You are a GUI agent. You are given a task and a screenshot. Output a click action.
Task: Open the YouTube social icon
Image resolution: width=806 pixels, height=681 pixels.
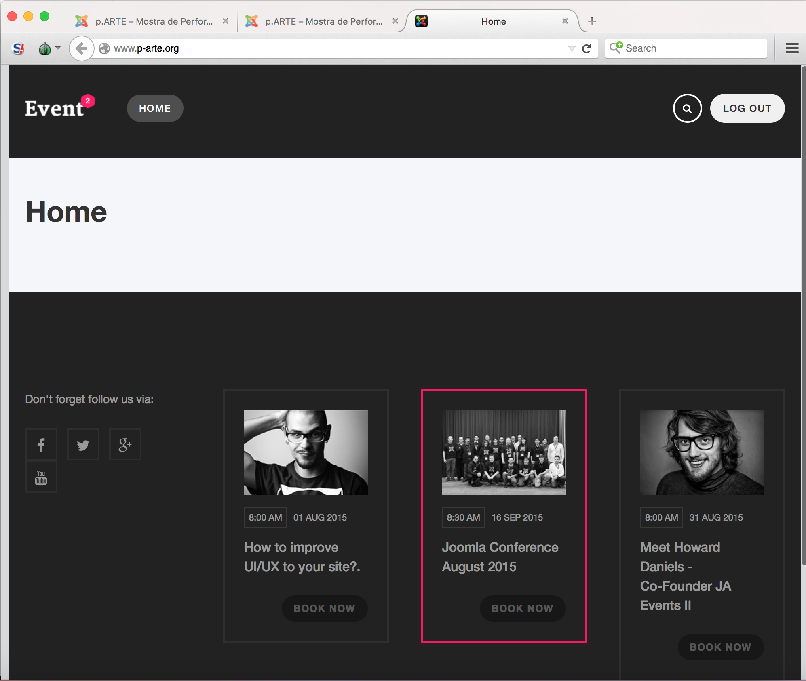tap(41, 477)
